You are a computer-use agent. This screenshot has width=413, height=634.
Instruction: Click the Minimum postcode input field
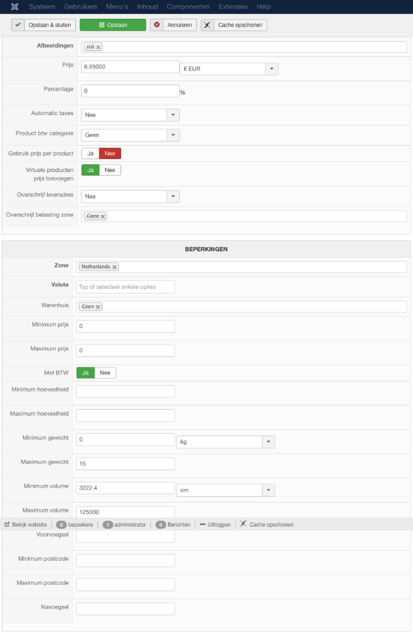coord(125,560)
